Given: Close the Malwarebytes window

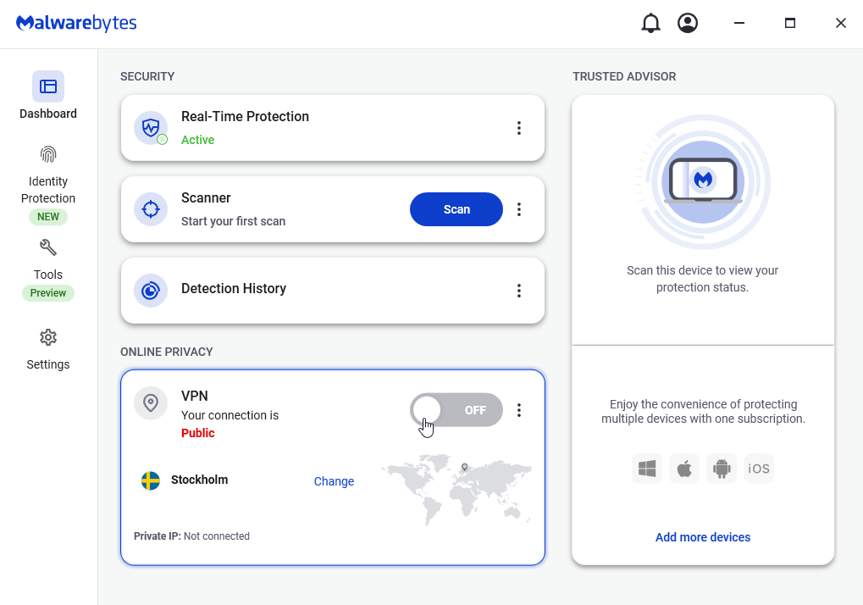Looking at the screenshot, I should coord(840,23).
